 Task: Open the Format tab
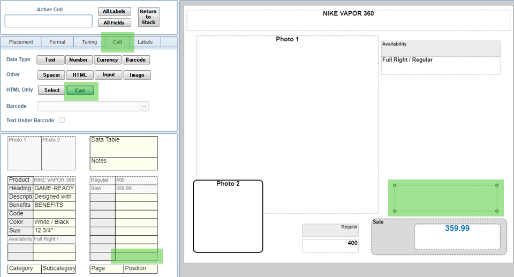pos(57,42)
